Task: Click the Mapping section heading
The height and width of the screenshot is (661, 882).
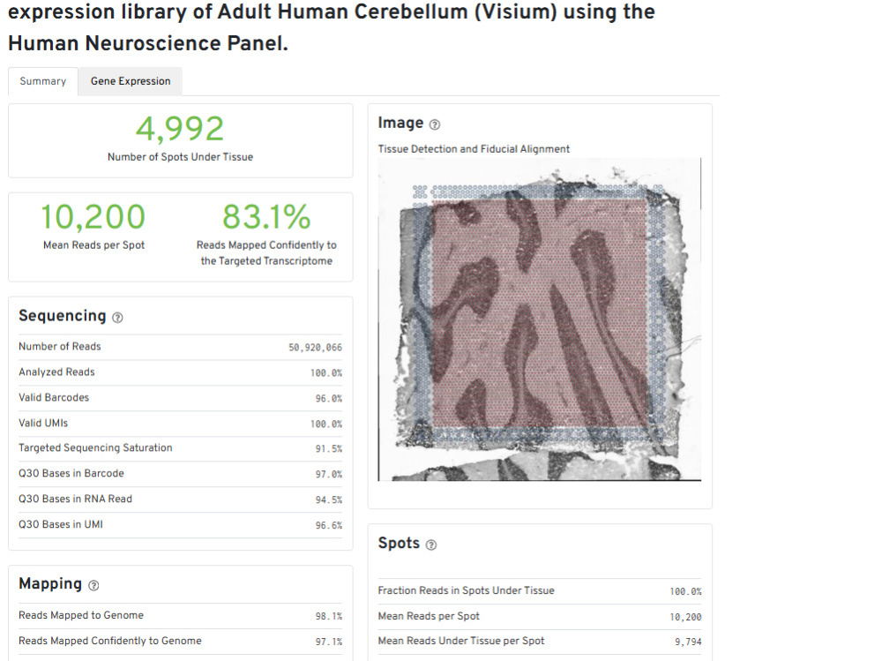Action: click(x=50, y=583)
